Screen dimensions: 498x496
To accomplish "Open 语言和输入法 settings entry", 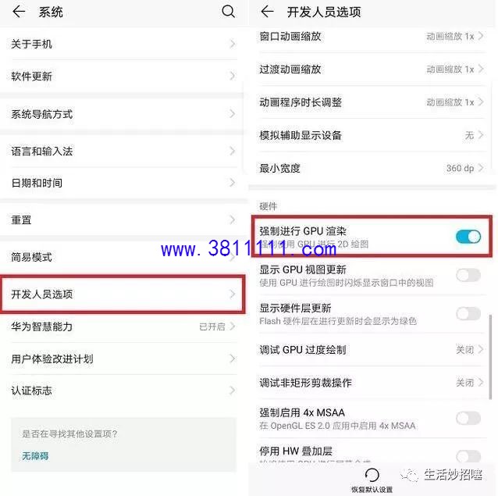I will (x=123, y=152).
